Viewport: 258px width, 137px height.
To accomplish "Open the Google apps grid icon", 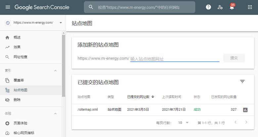I will coord(250,7).
